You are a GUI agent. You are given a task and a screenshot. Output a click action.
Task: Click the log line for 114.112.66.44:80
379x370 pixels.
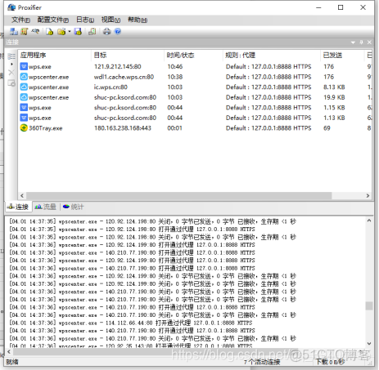pyautogui.click(x=131, y=323)
